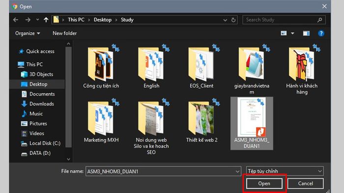Open Videos in sidebar
Viewport: 344px width, 193px height.
click(33, 133)
